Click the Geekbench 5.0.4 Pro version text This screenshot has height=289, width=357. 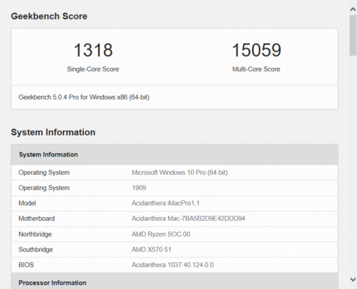pos(84,97)
